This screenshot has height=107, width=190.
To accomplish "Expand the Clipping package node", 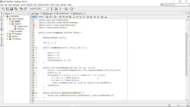I will click(10, 21).
